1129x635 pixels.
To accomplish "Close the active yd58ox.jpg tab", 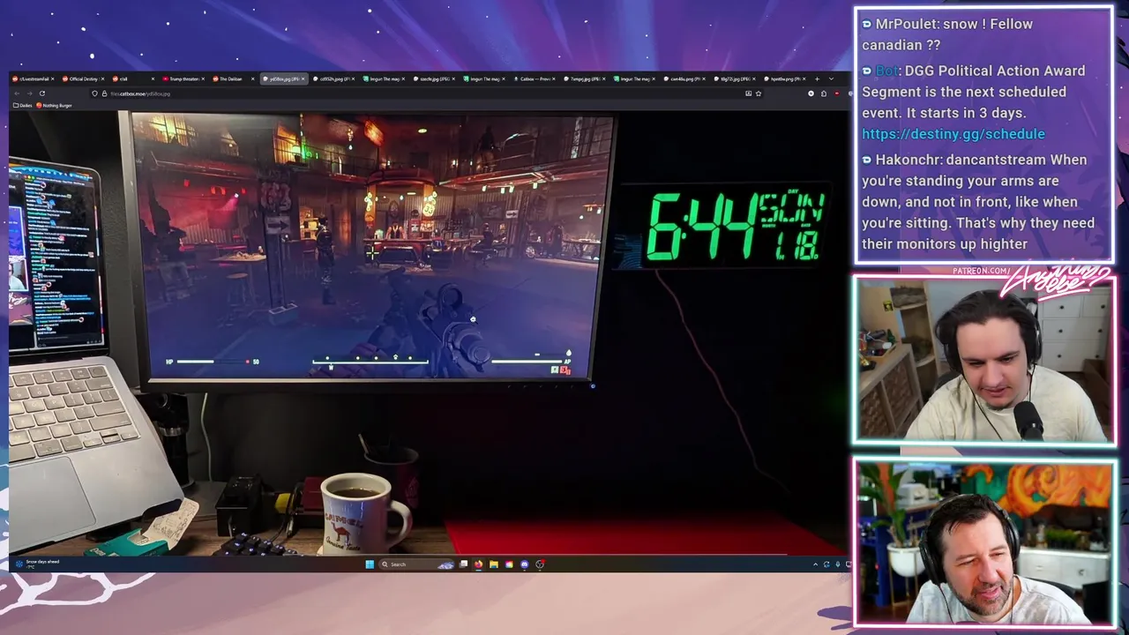I will click(x=303, y=78).
